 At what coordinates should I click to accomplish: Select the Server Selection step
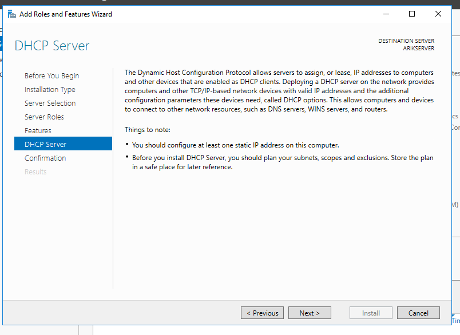pyautogui.click(x=50, y=103)
